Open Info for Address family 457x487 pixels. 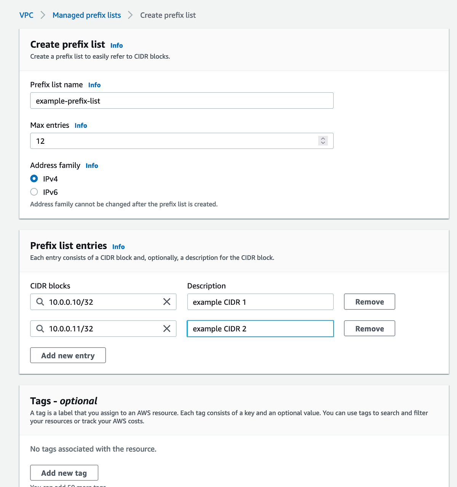(91, 166)
